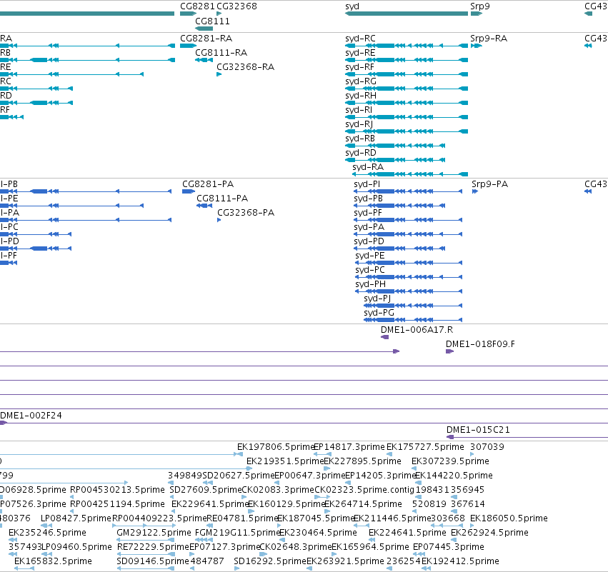Click EST EK262924.5prime
Image resolution: width=608 pixels, height=572 pixels.
coord(489,533)
